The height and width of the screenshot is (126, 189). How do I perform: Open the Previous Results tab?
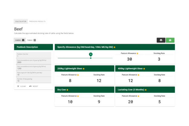tap(37, 22)
